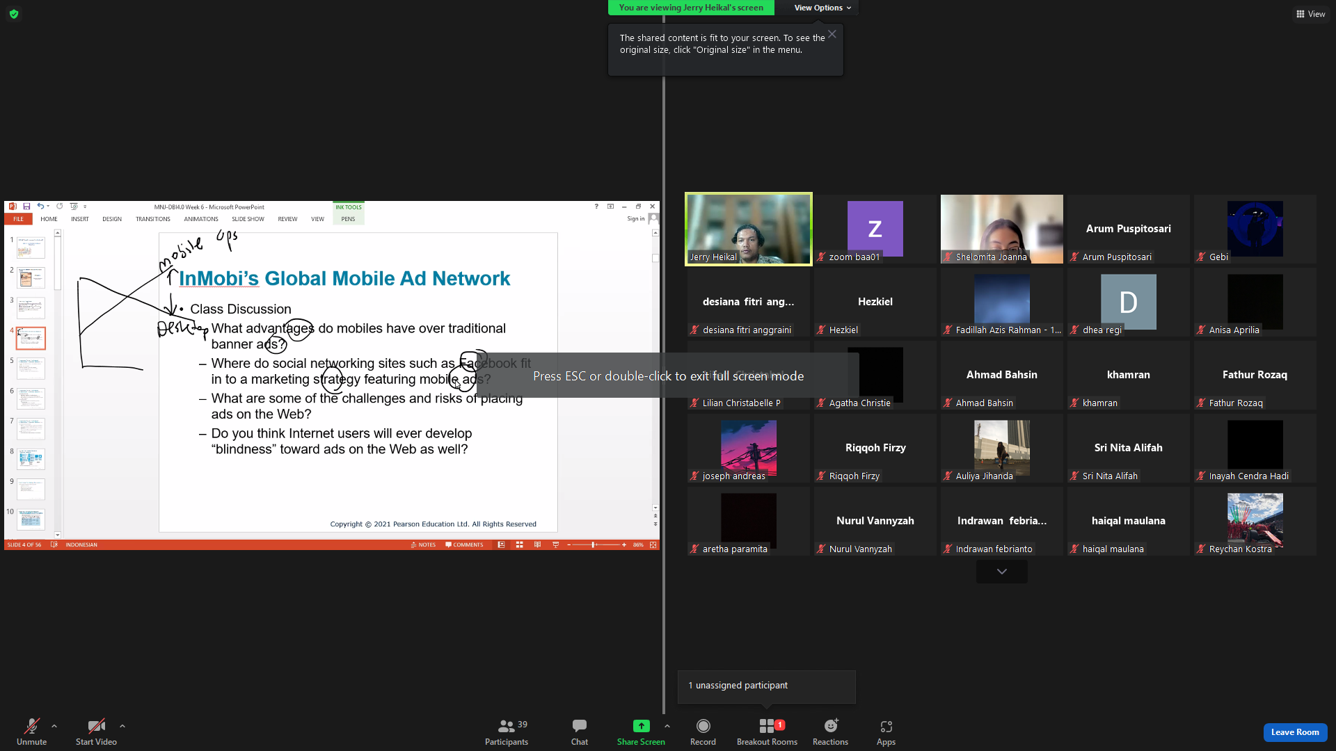The height and width of the screenshot is (751, 1336).
Task: Switch to Normal view icon
Action: [x=501, y=545]
